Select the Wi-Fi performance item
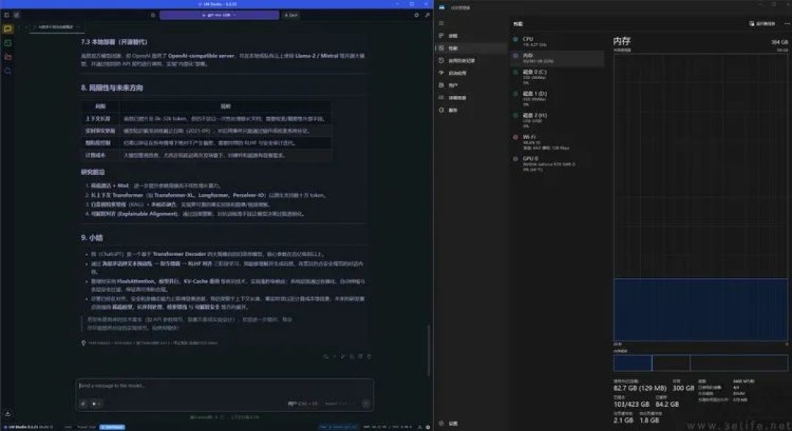The width and height of the screenshot is (792, 431). [557, 142]
